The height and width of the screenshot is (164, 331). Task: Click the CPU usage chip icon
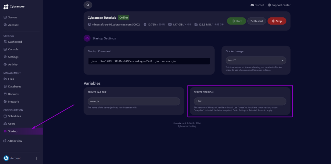[x=145, y=25]
